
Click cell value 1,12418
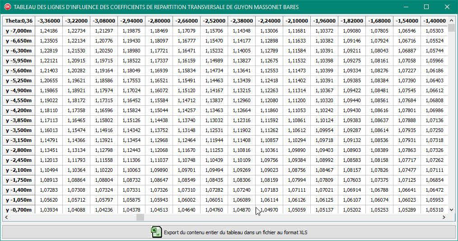pyautogui.click(x=269, y=80)
